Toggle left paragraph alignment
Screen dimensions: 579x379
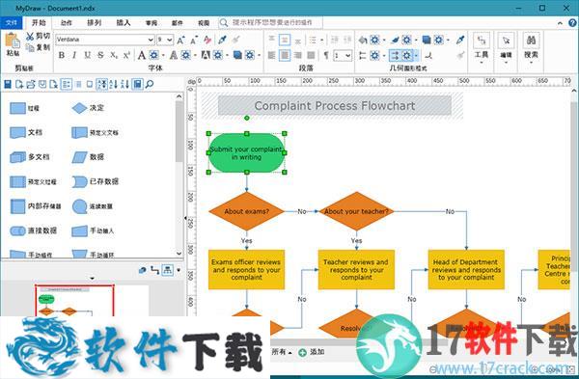tap(271, 55)
